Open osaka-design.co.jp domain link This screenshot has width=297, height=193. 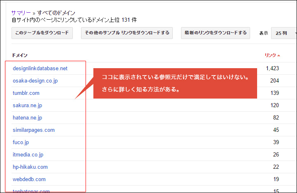pyautogui.click(x=35, y=81)
